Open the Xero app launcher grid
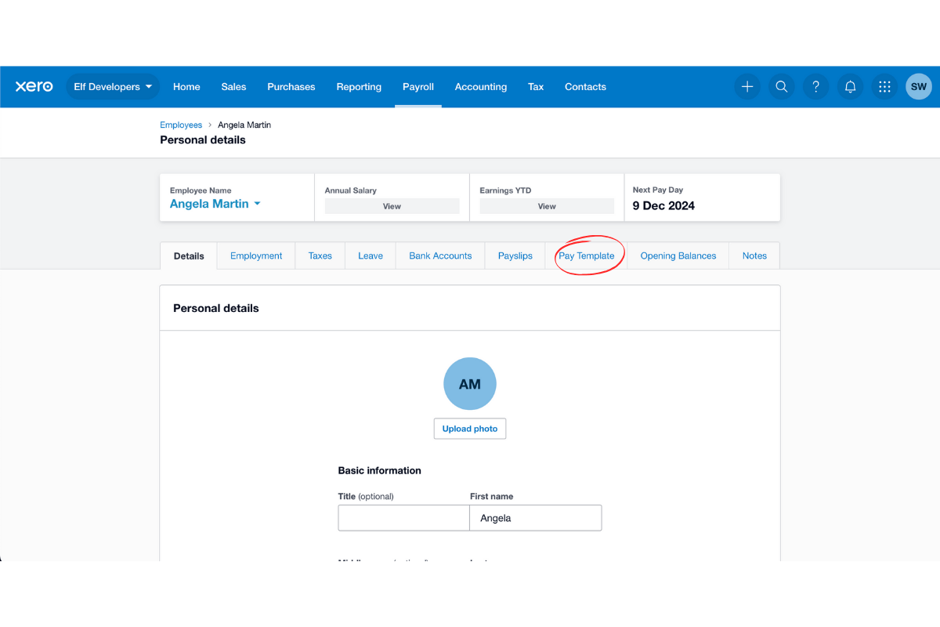Image resolution: width=940 pixels, height=627 pixels. click(x=884, y=86)
